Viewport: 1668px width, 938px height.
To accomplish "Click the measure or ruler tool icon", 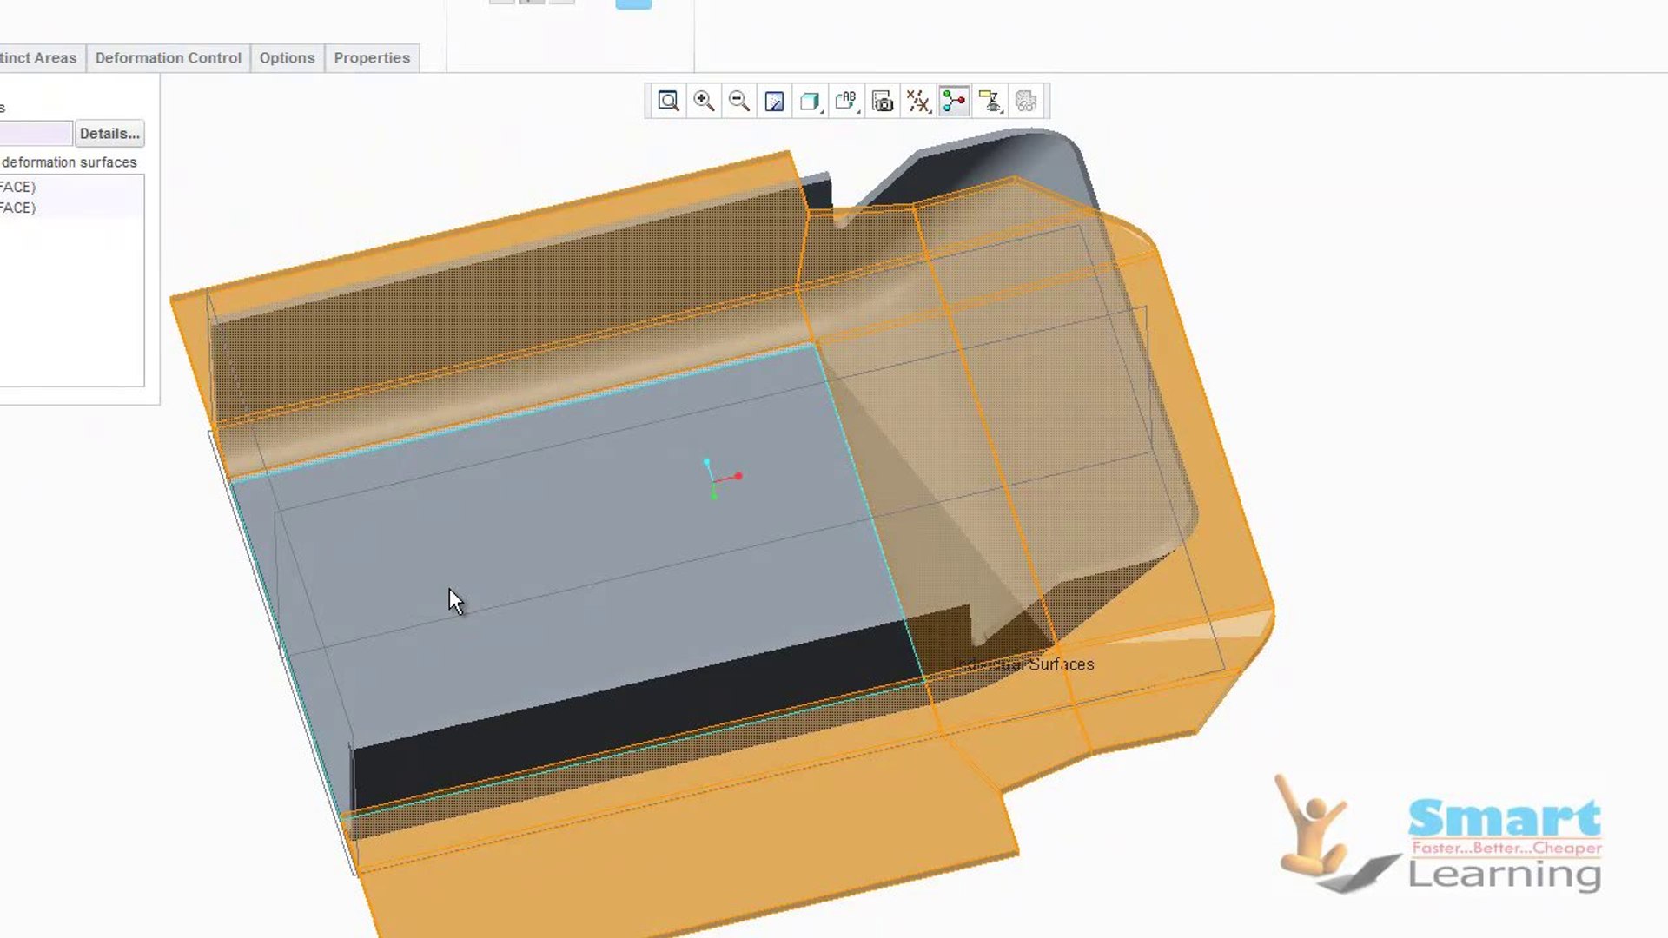I will point(990,102).
